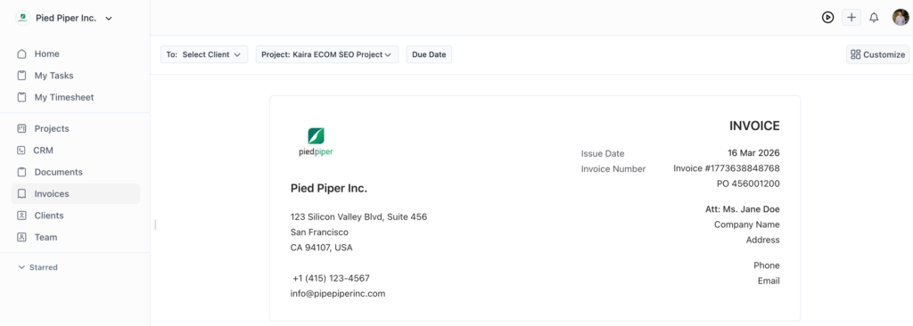
Task: Click the issue date 16 Mar 2026
Action: click(753, 153)
